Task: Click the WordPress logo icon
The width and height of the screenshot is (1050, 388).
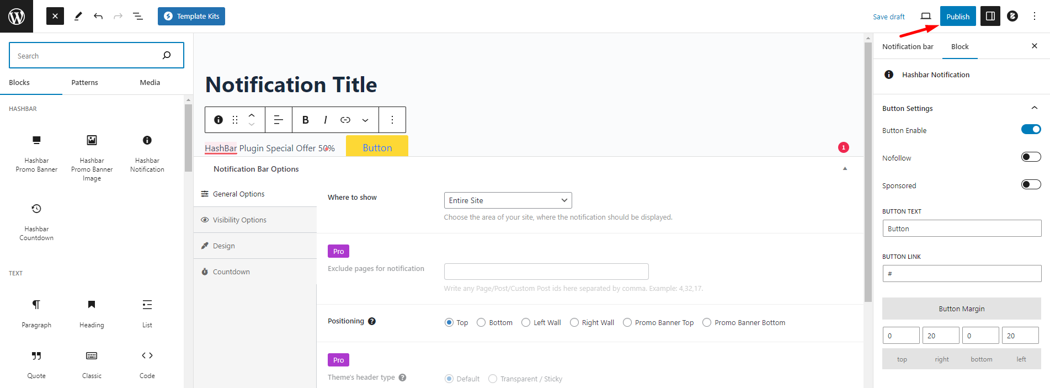Action: coord(17,17)
